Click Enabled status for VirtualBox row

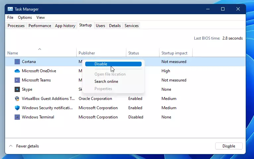coord(135,99)
